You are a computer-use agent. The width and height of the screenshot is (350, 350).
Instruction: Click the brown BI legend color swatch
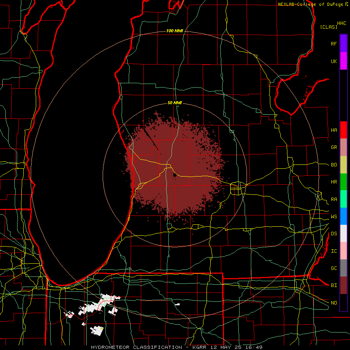click(x=343, y=285)
